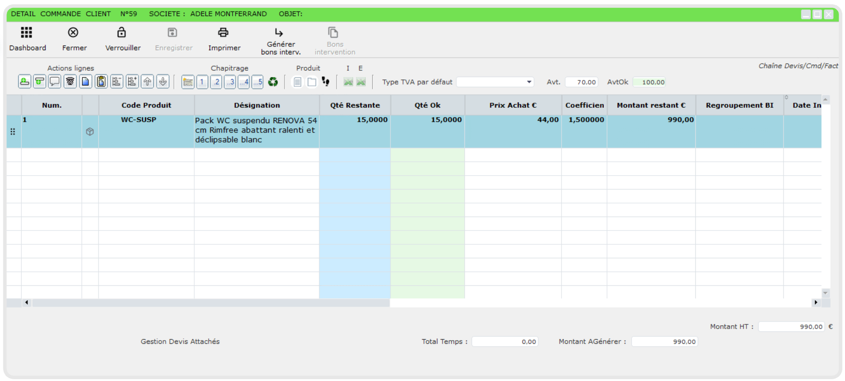Sort by Code Produit column header
The height and width of the screenshot is (381, 845).
(x=146, y=105)
